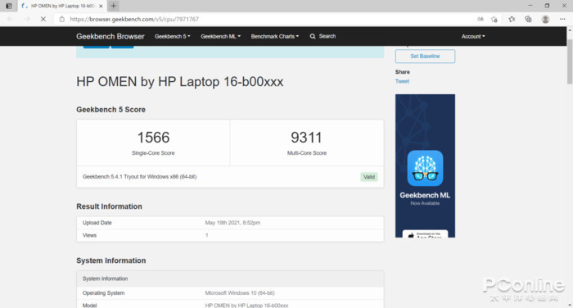Image resolution: width=573 pixels, height=308 pixels.
Task: Open a new browser tab
Action: tap(113, 6)
